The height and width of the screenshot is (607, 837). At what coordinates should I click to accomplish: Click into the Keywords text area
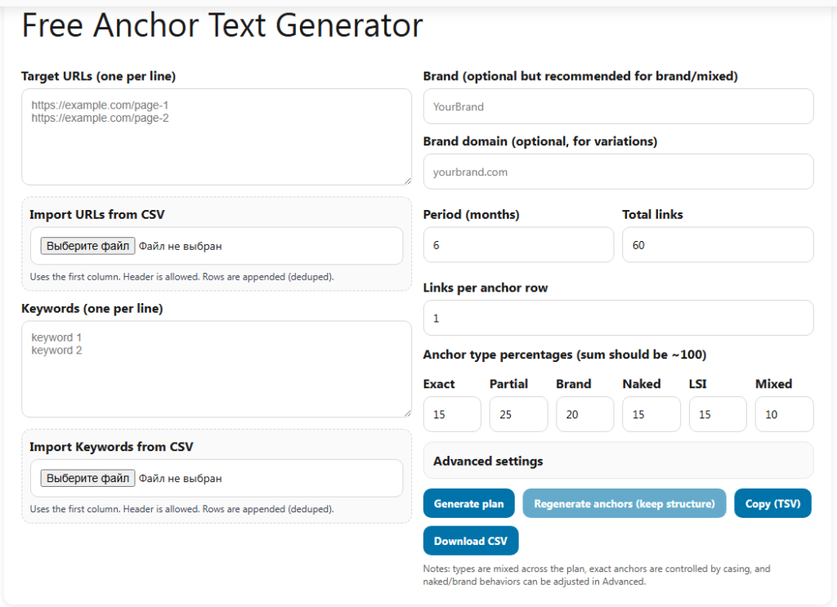click(216, 368)
